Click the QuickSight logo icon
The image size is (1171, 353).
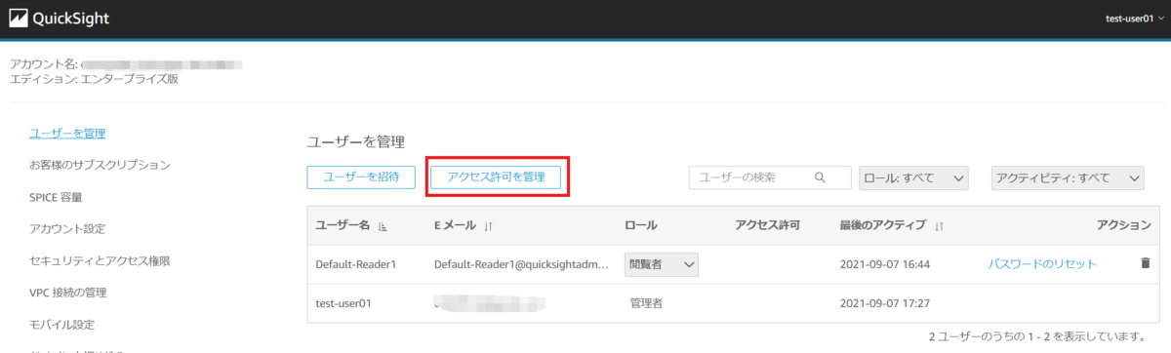tap(20, 19)
